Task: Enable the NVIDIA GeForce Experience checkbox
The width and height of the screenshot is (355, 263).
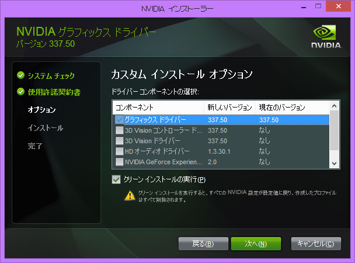Action: point(119,162)
